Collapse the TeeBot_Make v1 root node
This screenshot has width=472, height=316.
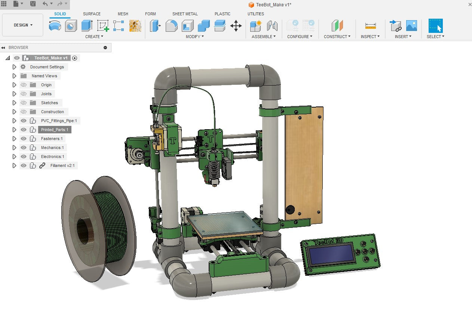(x=8, y=58)
